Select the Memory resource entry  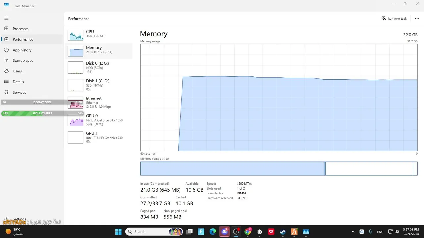coord(99,51)
